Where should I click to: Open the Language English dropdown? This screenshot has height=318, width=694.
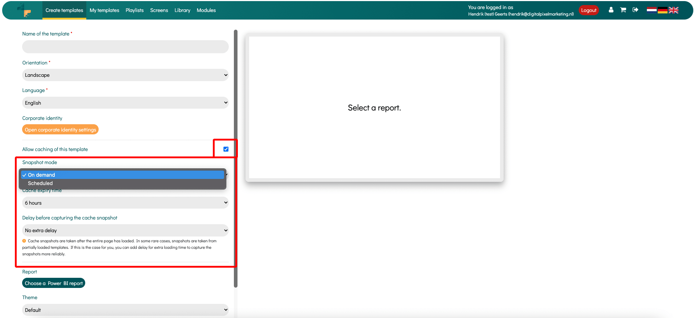pyautogui.click(x=125, y=103)
